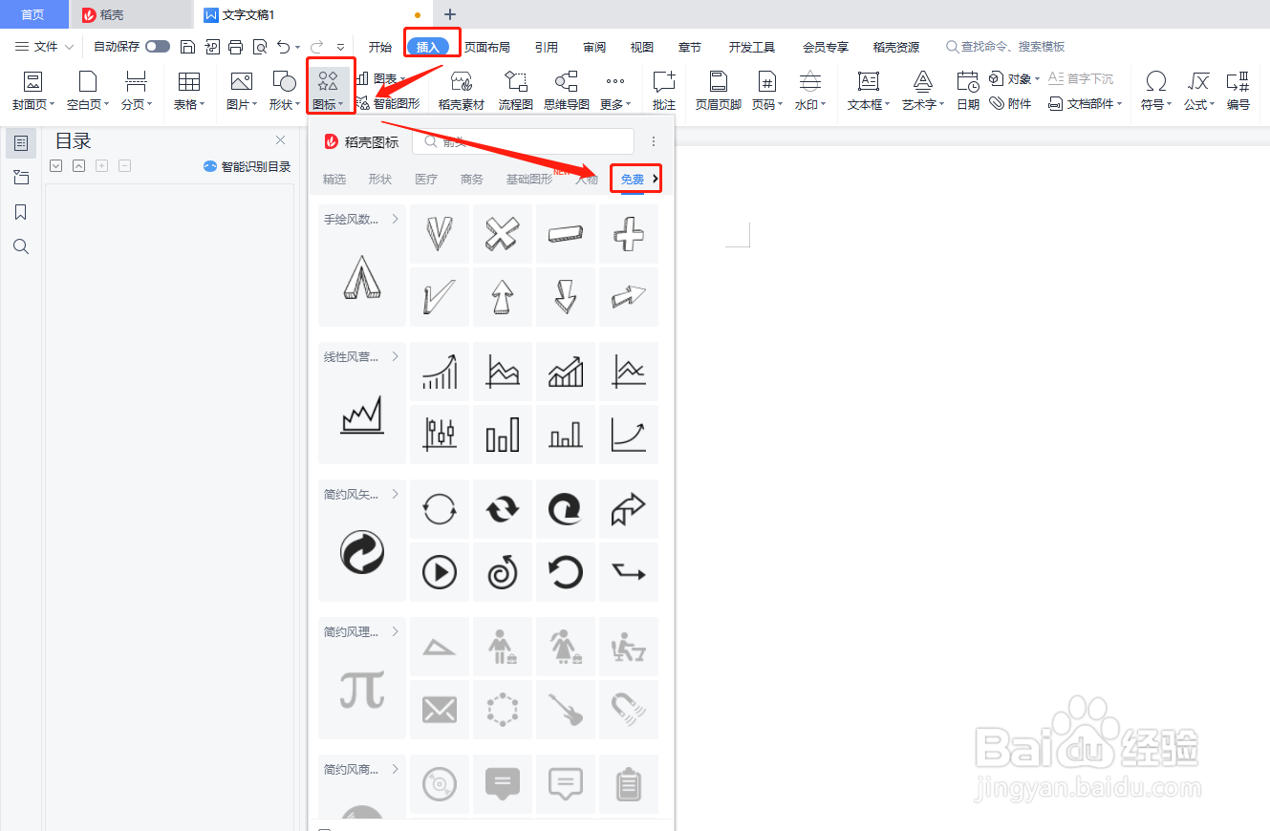
Task: Click the save document icon
Action: click(x=188, y=47)
